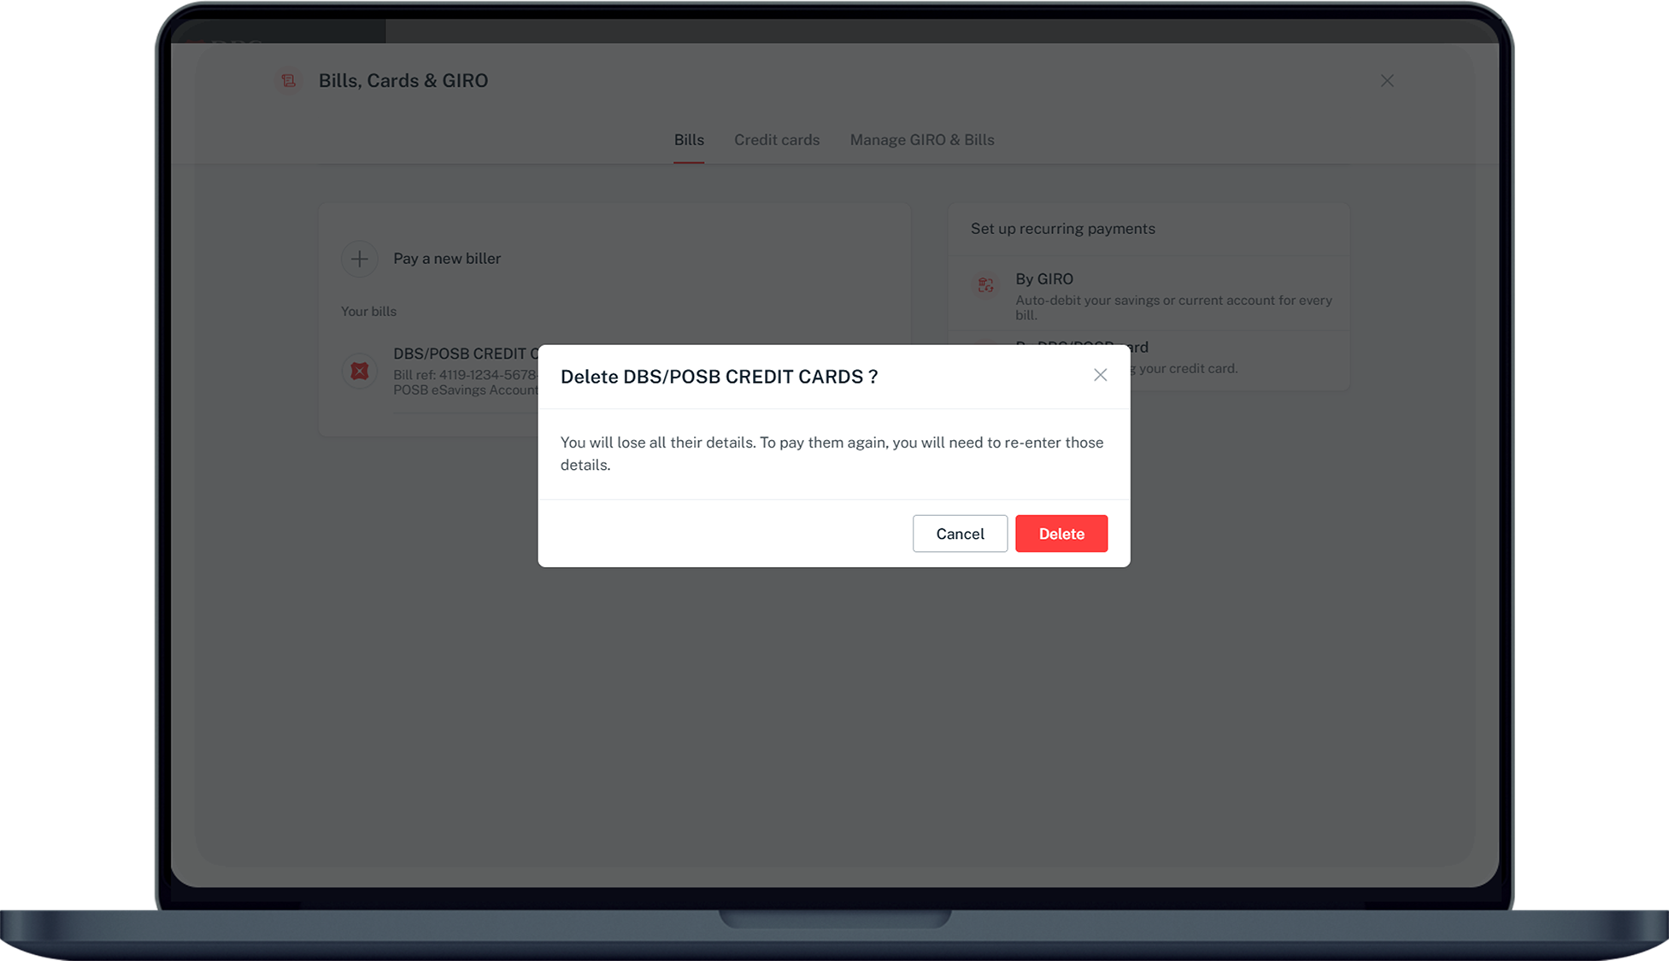This screenshot has width=1669, height=961.
Task: Confirm with the red Delete button
Action: coord(1061,534)
